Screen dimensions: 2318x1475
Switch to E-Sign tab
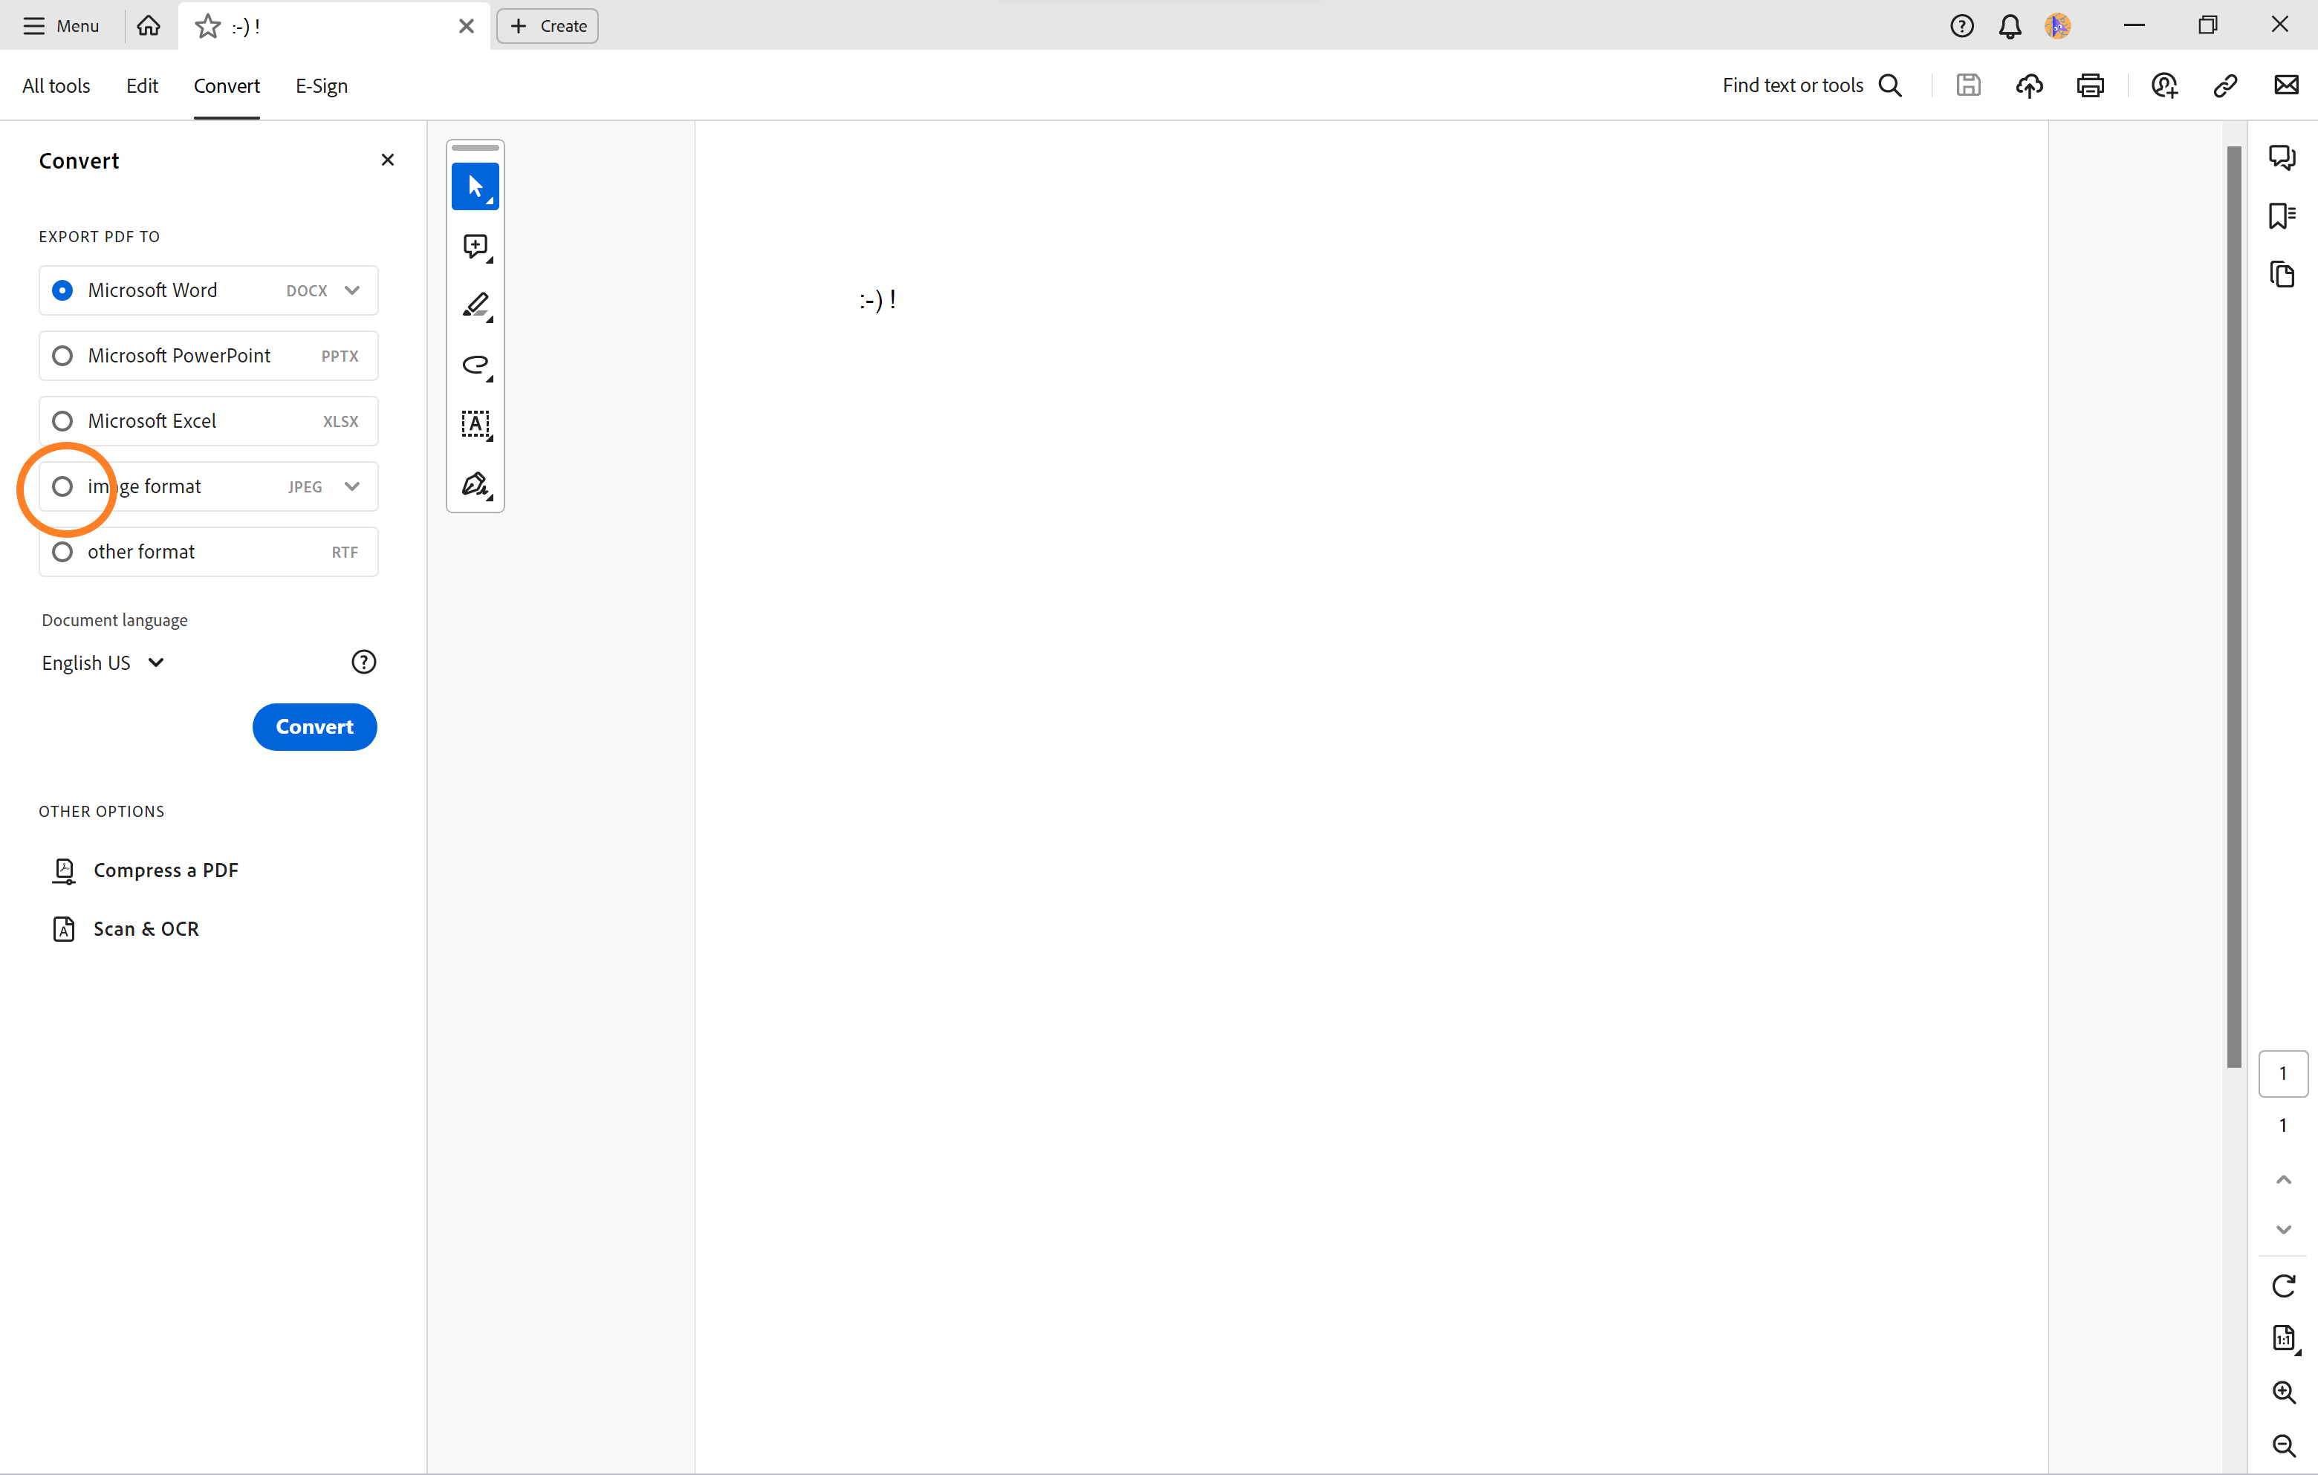322,85
